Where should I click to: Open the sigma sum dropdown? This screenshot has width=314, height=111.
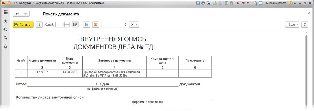click(134, 25)
